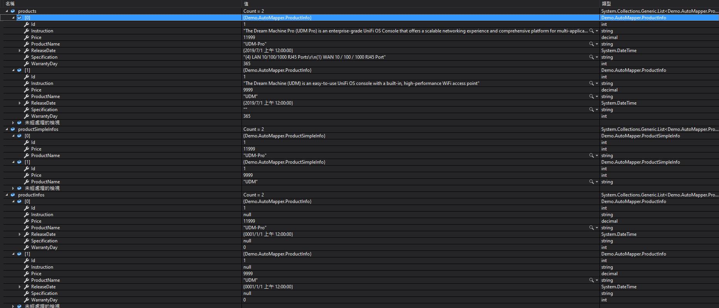This screenshot has height=308, width=719.
Task: Collapse the productInfos node
Action: 7,195
